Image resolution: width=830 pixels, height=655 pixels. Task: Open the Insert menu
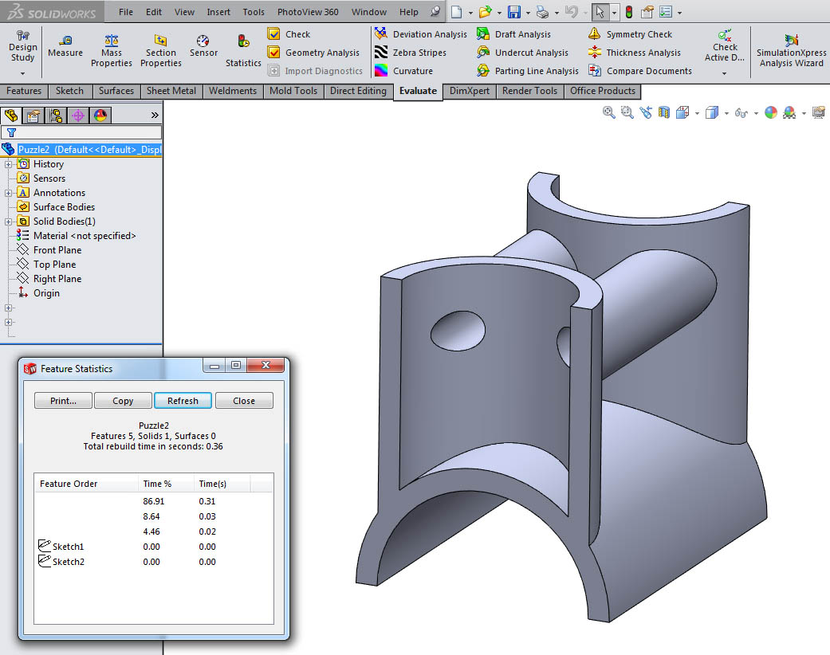[218, 12]
